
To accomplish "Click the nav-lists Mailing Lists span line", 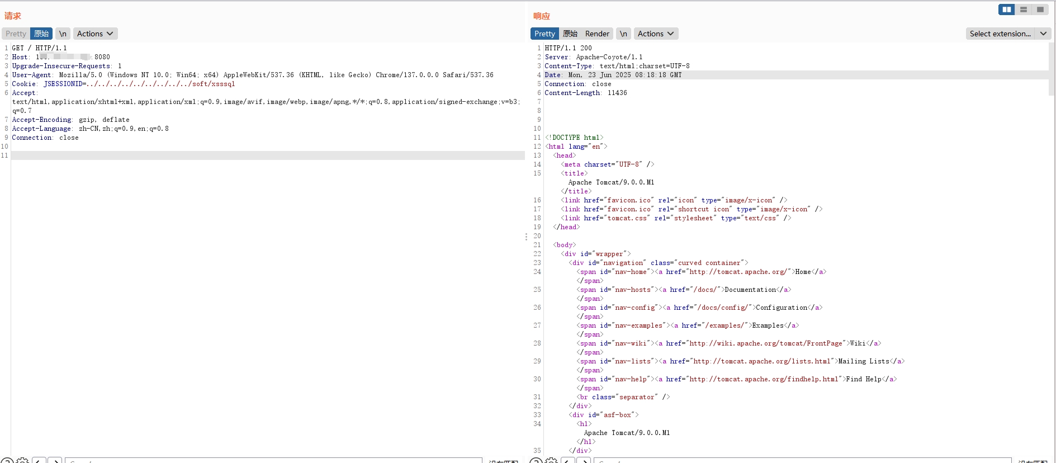I will (x=741, y=361).
